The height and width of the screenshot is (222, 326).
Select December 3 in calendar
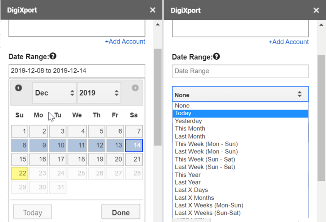point(58,131)
